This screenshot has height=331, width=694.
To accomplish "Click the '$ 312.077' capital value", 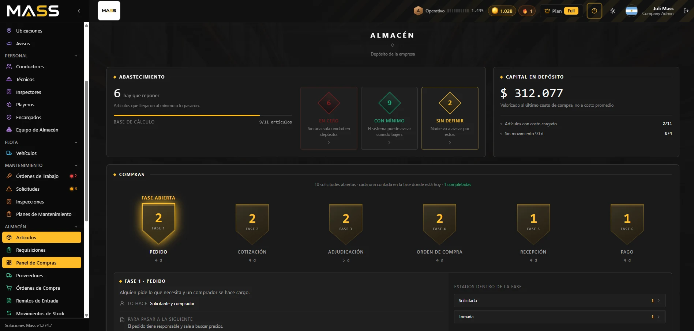I will click(x=532, y=93).
